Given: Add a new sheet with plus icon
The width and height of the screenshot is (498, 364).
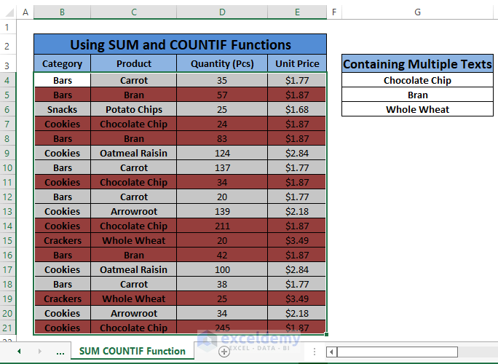Looking at the screenshot, I should coord(224,352).
